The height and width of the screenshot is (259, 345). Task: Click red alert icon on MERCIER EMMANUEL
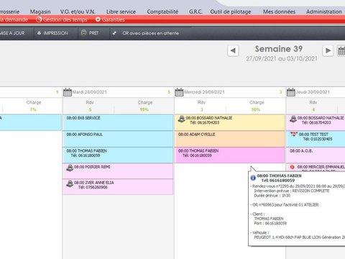click(292, 167)
